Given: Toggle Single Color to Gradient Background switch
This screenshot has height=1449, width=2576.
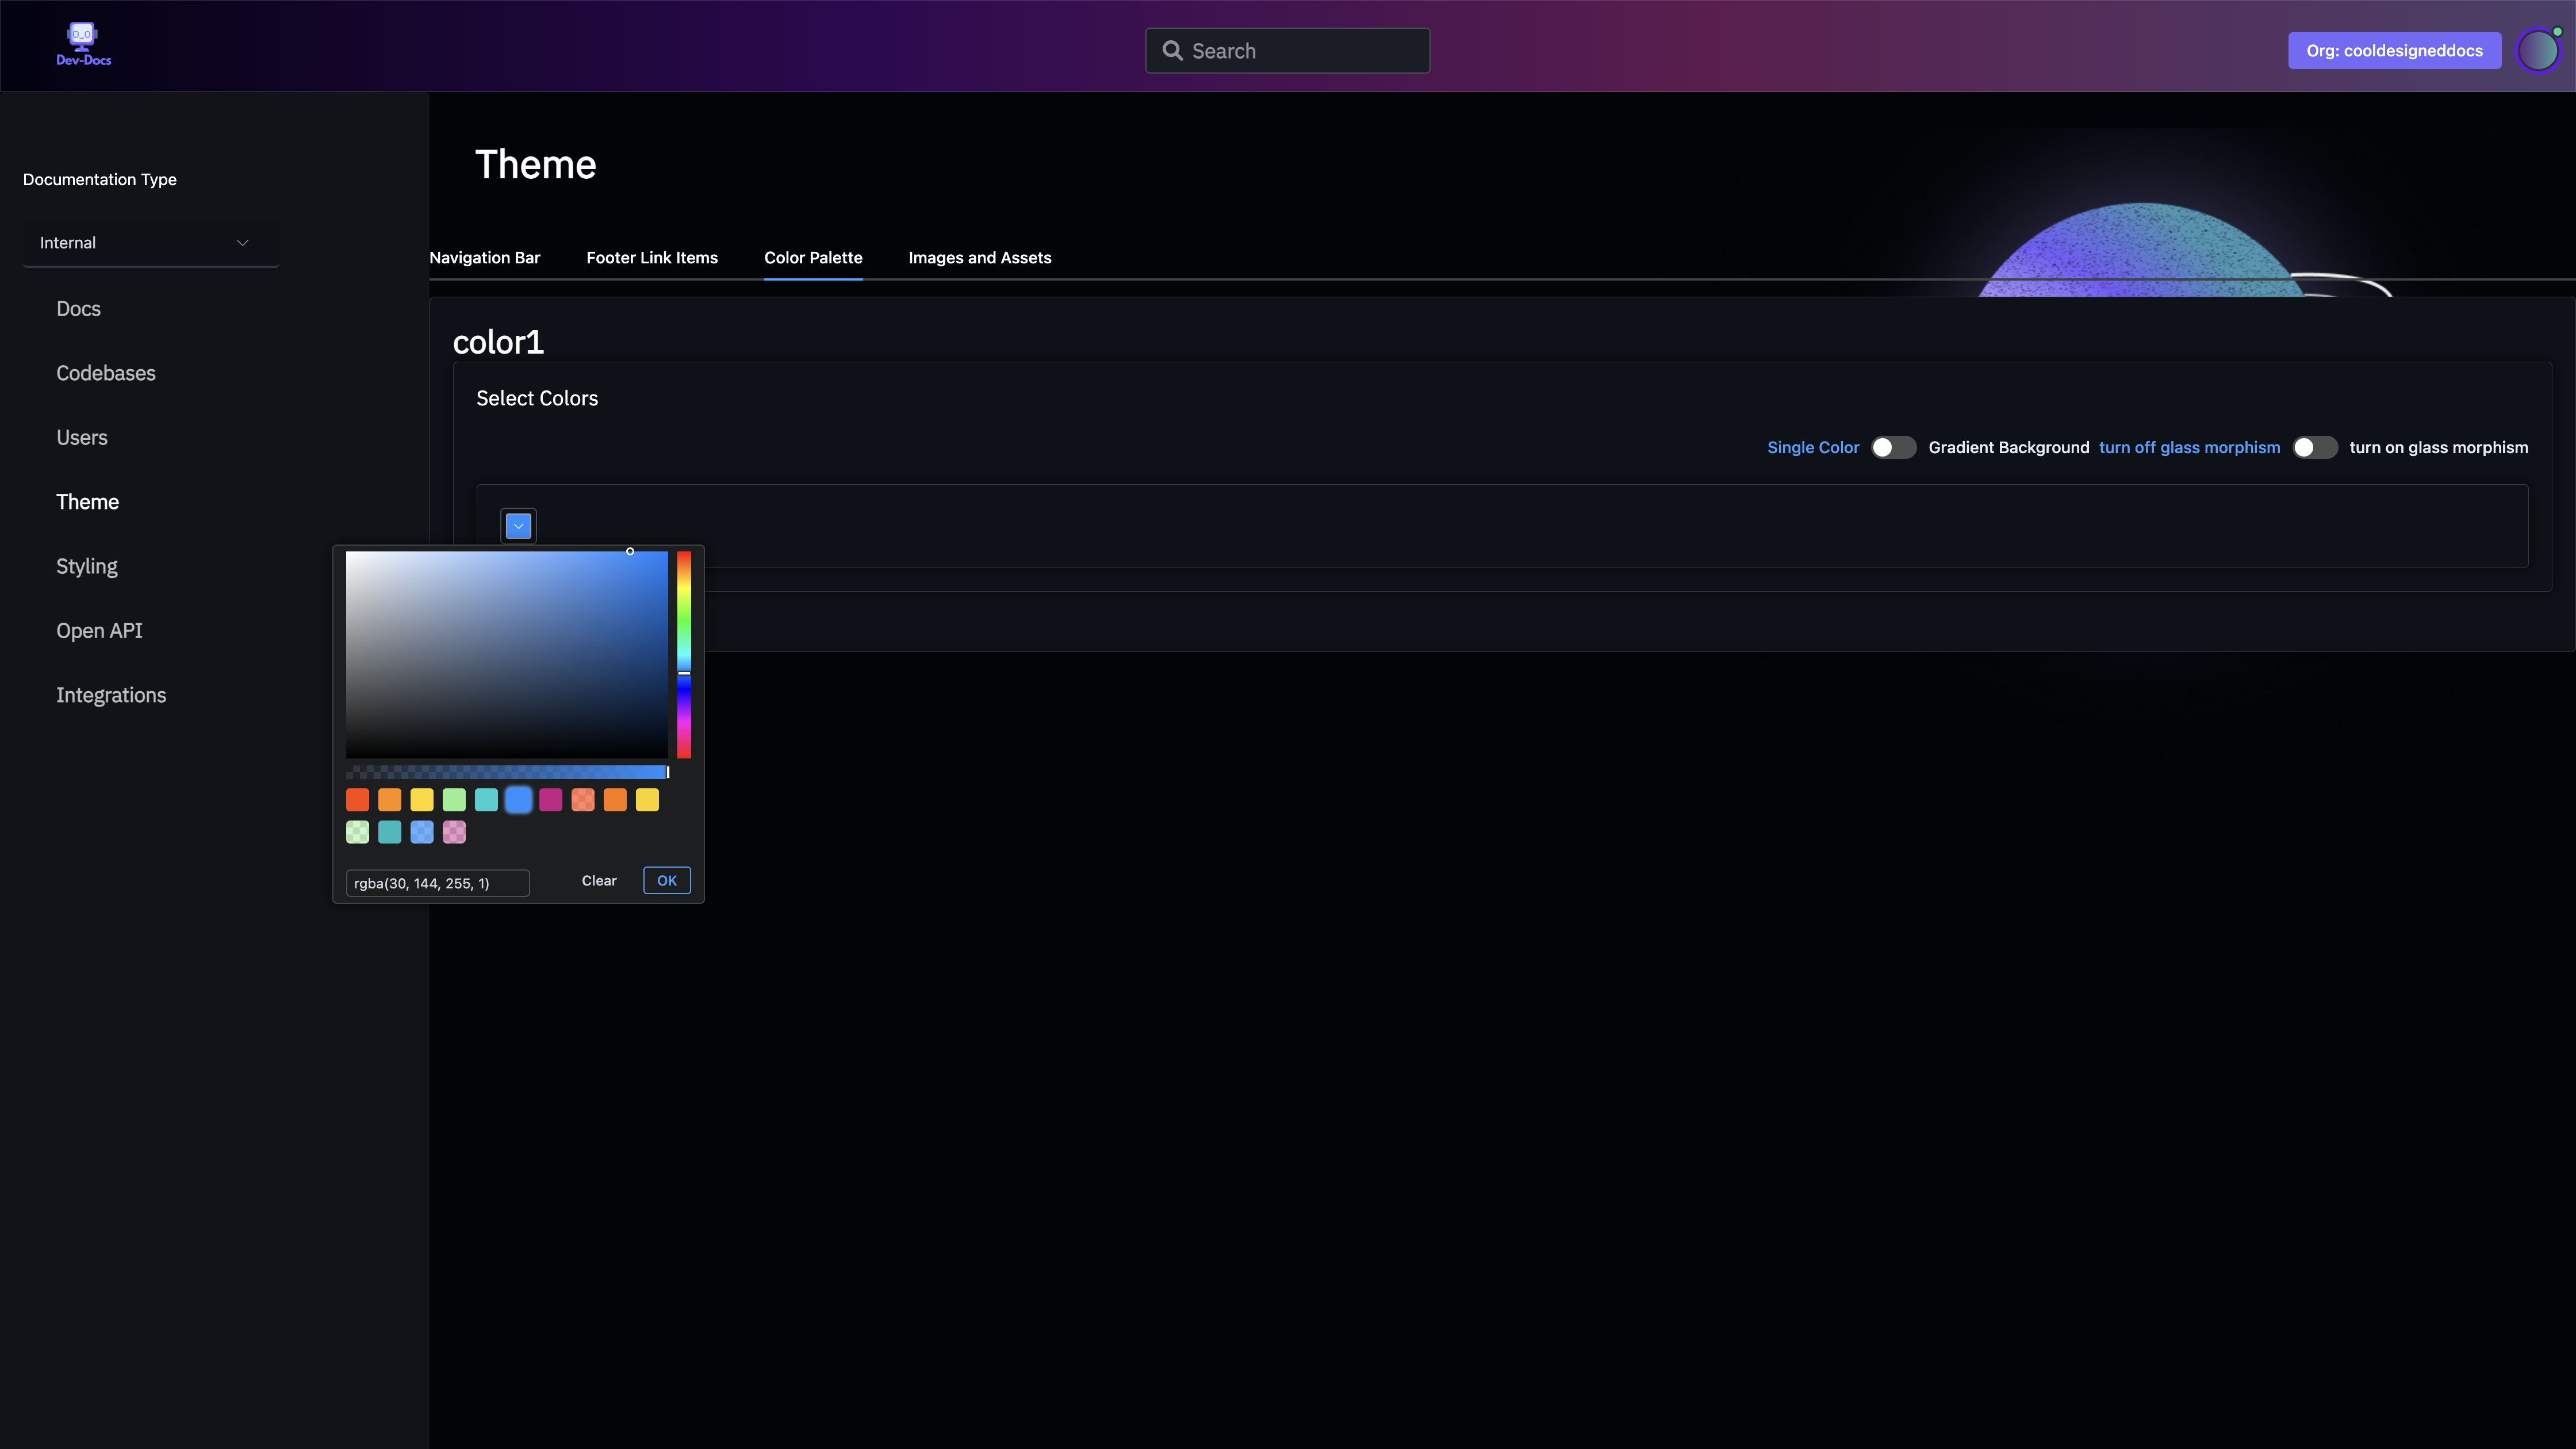Looking at the screenshot, I should click(1893, 447).
